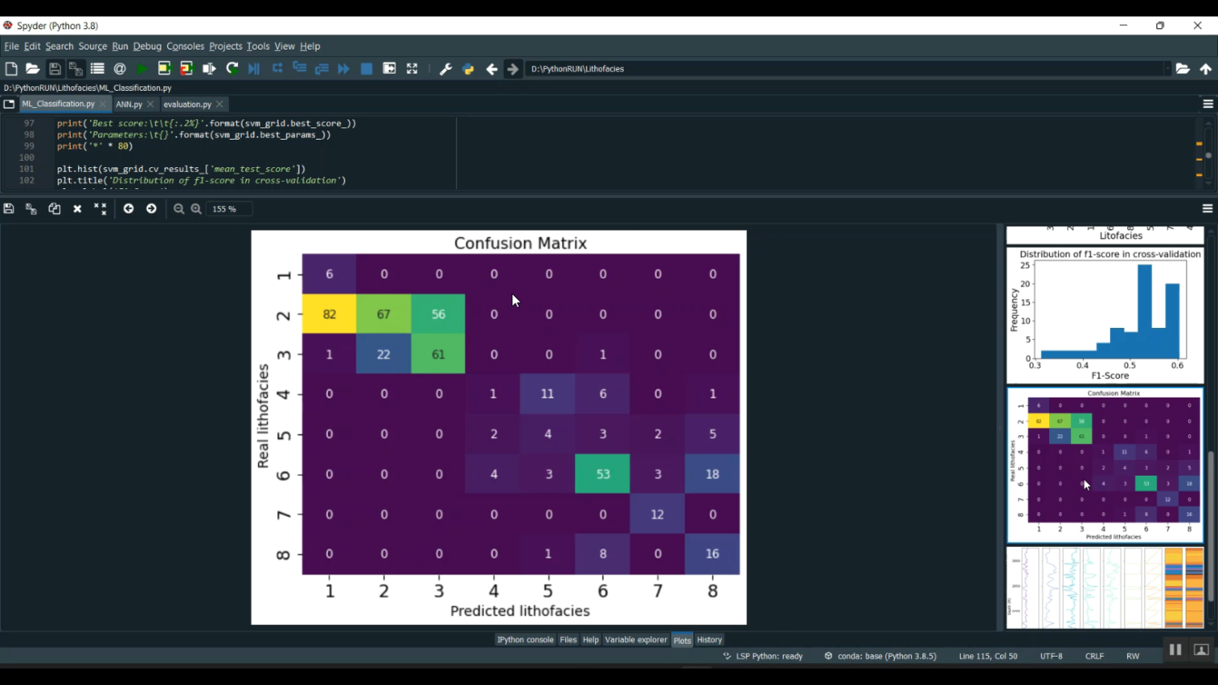1218x685 pixels.
Task: Save the displayed plot as an image
Action: click(x=9, y=209)
